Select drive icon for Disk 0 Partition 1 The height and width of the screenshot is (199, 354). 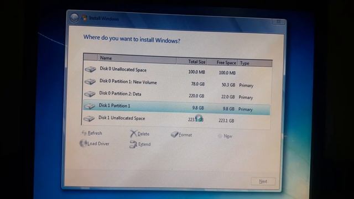pyautogui.click(x=90, y=82)
